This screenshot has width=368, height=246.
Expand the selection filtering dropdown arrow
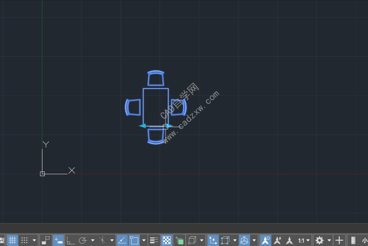point(235,240)
